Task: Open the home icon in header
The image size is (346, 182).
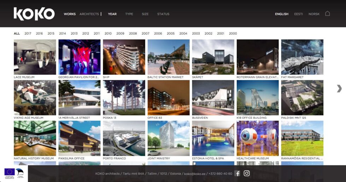Action: click(327, 14)
